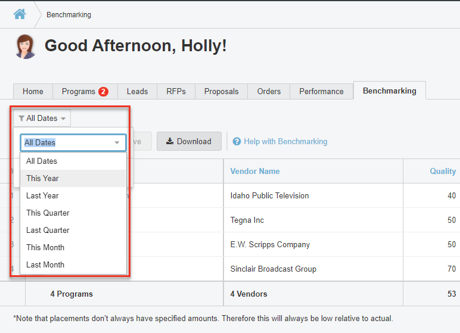Pick Last Quarter from the list

click(48, 230)
